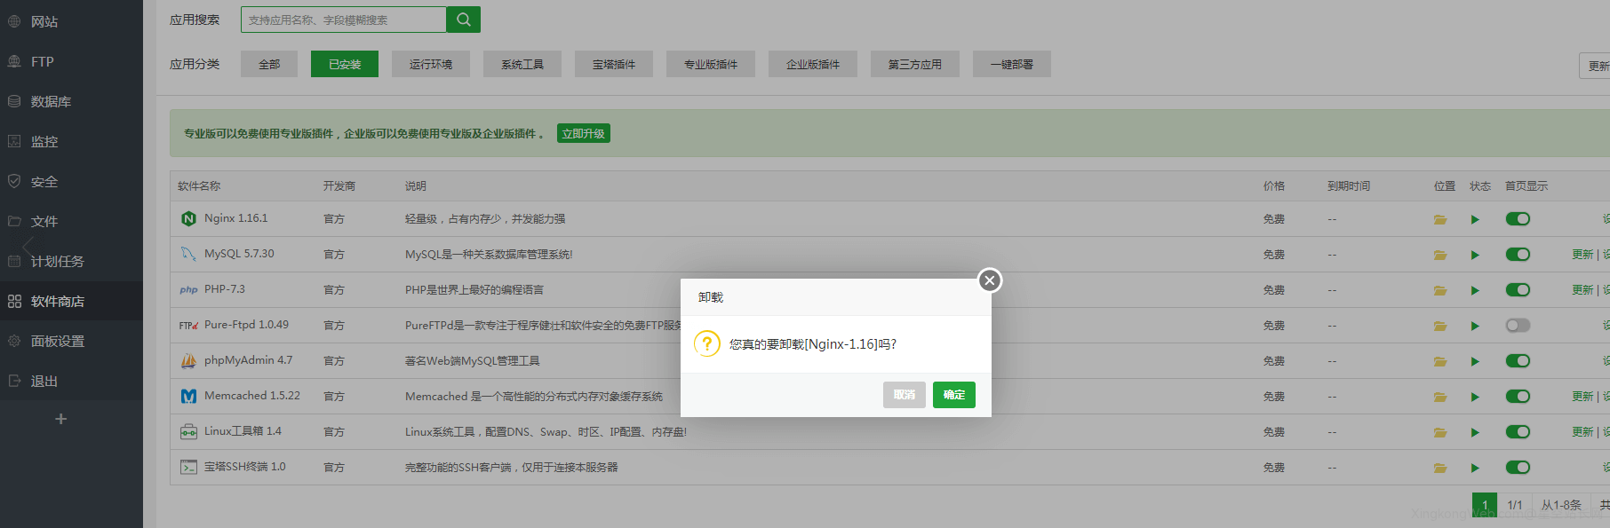Click the Linux工具箱 status play icon
The width and height of the screenshot is (1610, 528).
(x=1475, y=432)
